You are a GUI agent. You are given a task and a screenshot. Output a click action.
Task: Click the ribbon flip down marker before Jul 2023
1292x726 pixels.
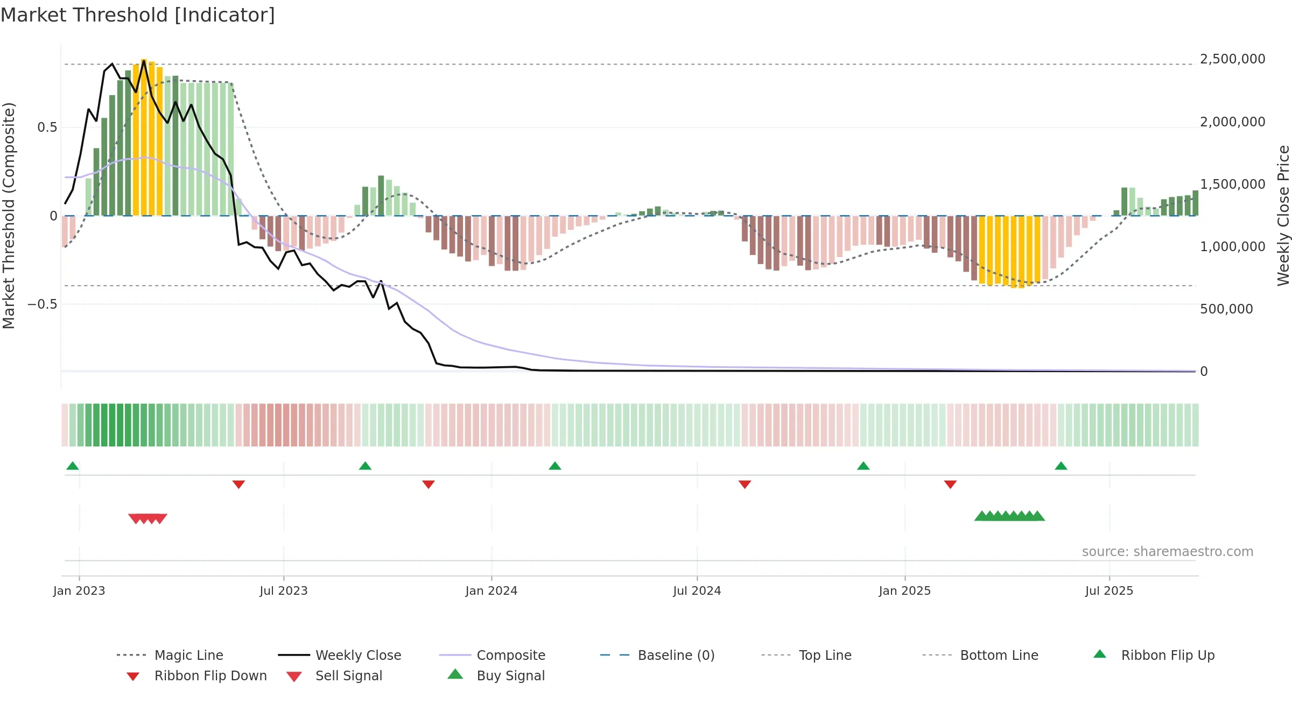click(238, 485)
